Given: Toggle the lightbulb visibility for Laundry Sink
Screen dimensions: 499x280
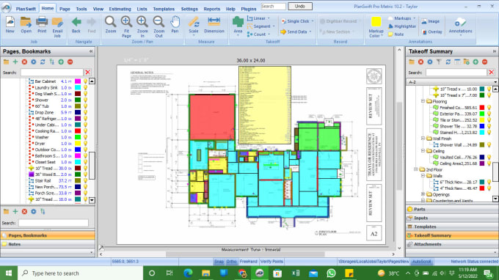Looking at the screenshot, I should 85,87.
